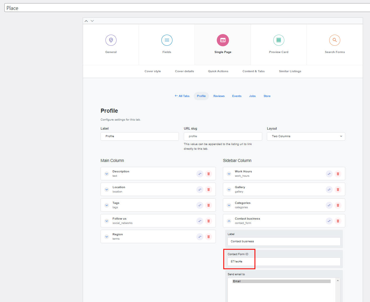Click the Place title field
Image resolution: width=370 pixels, height=302 pixels.
(x=187, y=8)
